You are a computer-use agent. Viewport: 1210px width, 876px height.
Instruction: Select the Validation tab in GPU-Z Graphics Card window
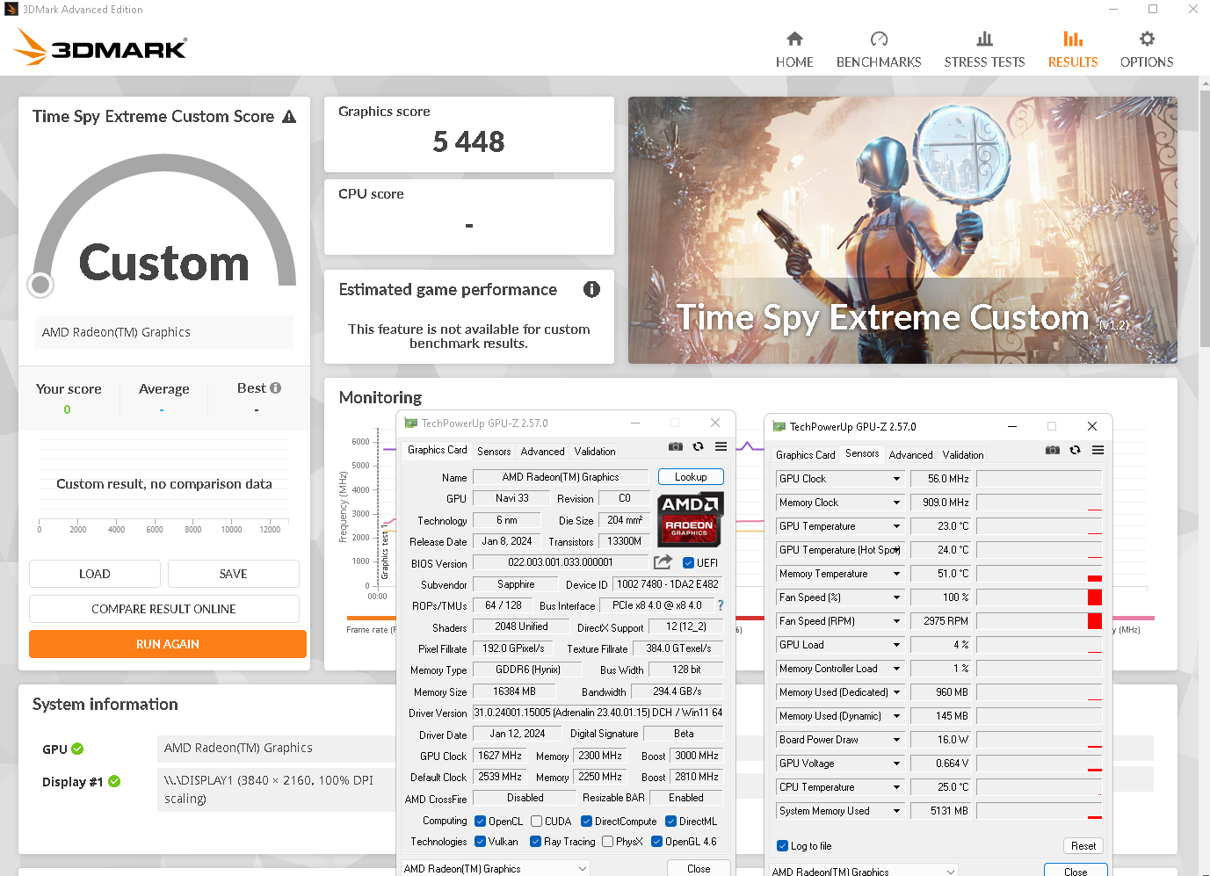click(x=595, y=452)
